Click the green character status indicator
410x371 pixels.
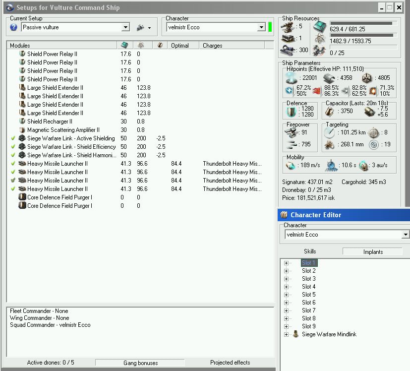(270, 27)
